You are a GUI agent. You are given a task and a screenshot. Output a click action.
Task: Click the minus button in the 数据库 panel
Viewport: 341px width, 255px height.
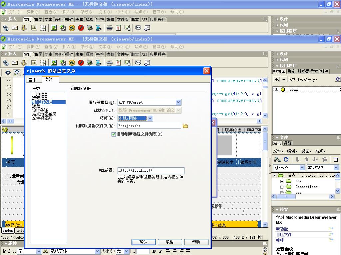284,80
